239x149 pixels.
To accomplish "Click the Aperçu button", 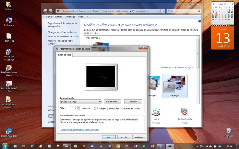I will point(133,102).
